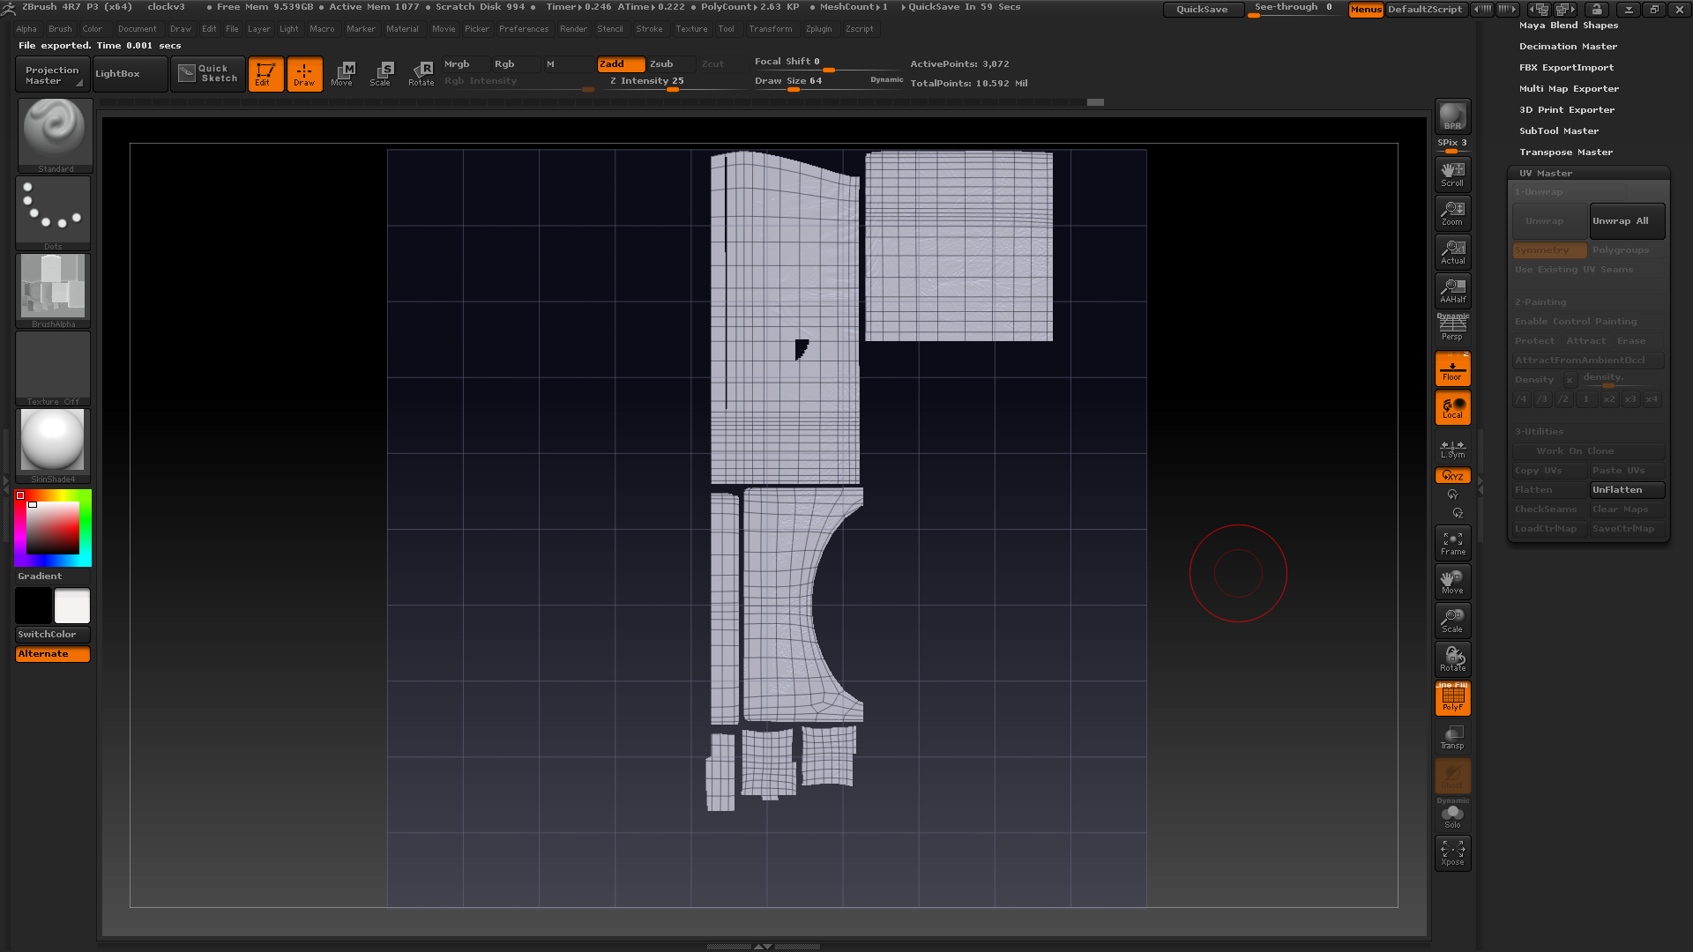Open the Alpha menu

click(26, 29)
